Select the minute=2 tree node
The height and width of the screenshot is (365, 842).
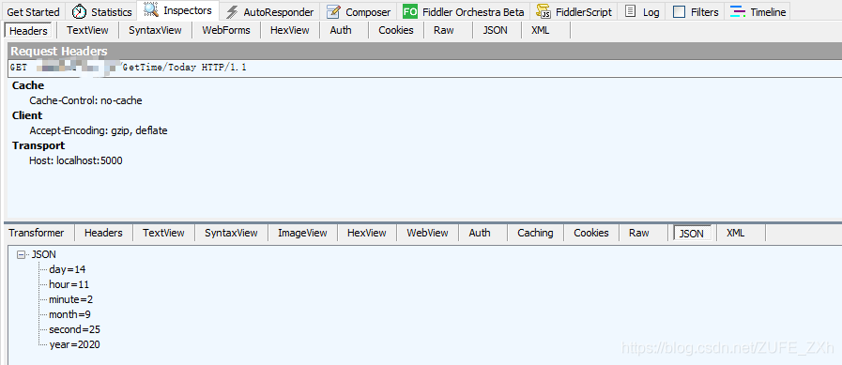pyautogui.click(x=71, y=299)
